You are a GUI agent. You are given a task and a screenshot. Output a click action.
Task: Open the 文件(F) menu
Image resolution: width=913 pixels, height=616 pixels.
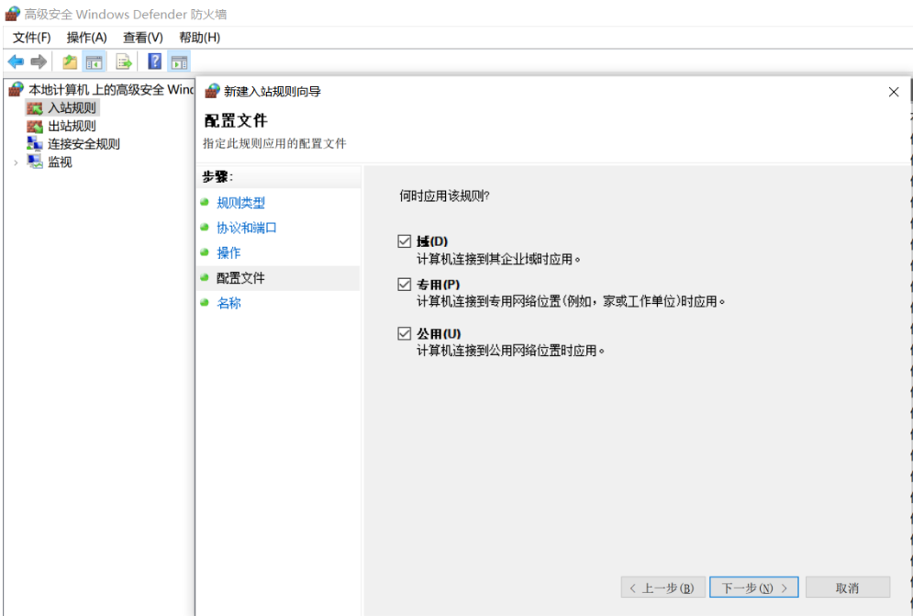pos(31,38)
